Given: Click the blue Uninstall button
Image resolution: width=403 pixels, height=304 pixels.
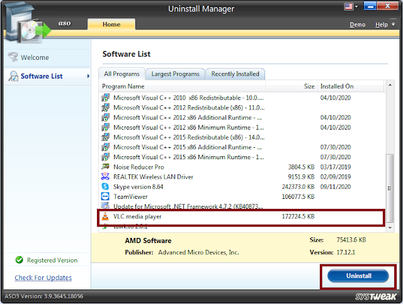Looking at the screenshot, I should 358,276.
